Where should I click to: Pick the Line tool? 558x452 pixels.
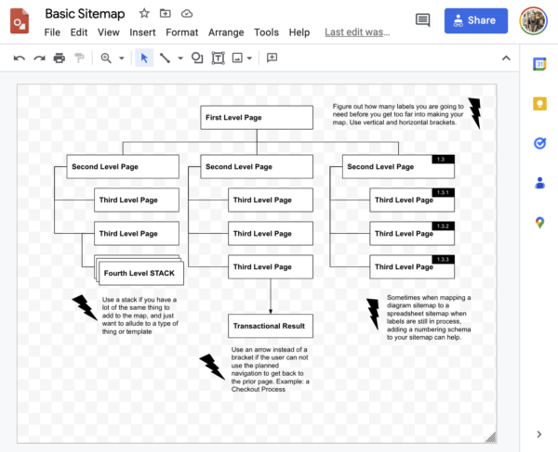165,58
